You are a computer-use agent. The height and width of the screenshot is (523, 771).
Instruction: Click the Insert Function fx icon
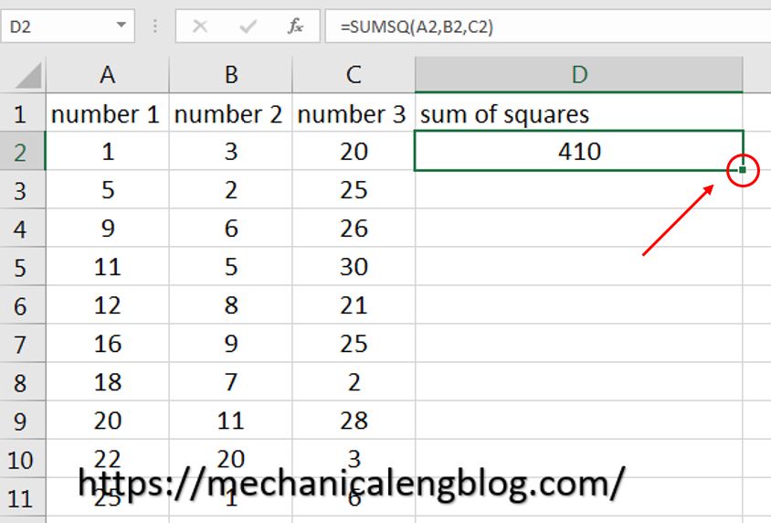tap(295, 27)
